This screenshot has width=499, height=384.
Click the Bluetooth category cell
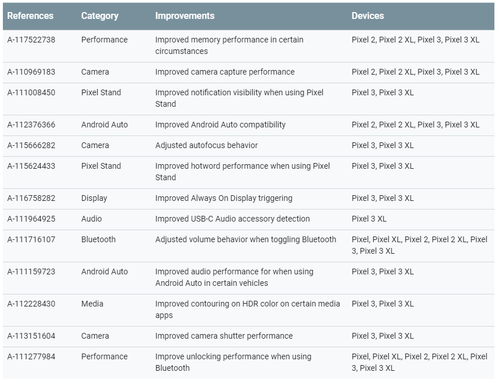pyautogui.click(x=98, y=239)
